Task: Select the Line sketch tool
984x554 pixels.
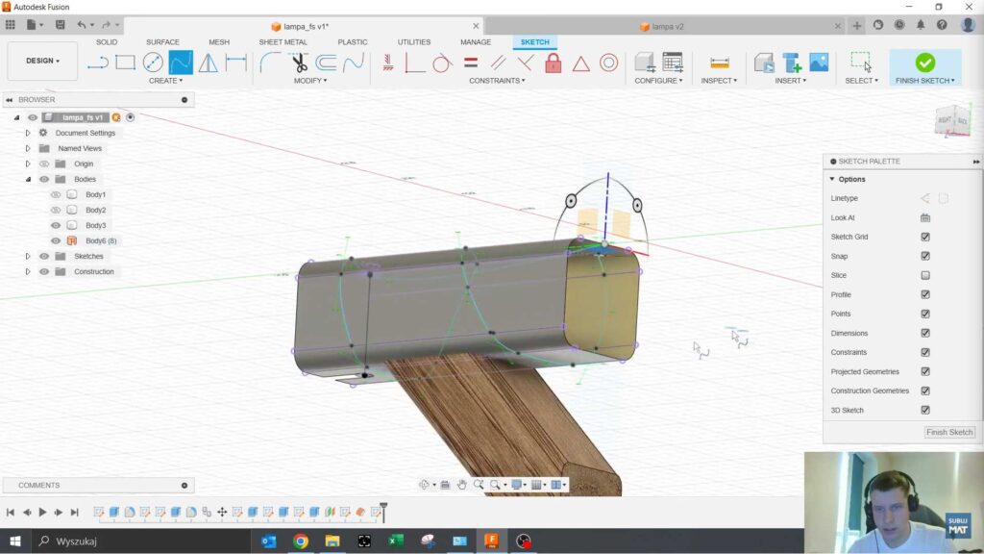Action: coord(98,63)
